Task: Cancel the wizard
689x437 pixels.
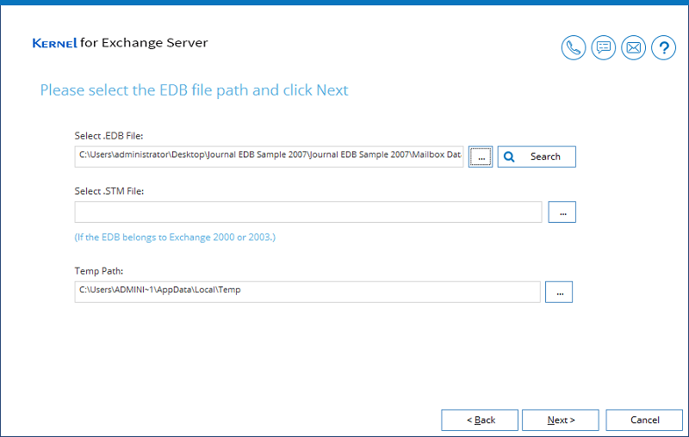Action: pos(644,421)
